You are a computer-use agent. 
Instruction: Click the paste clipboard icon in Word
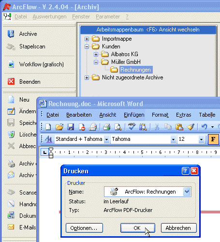coord(179,127)
